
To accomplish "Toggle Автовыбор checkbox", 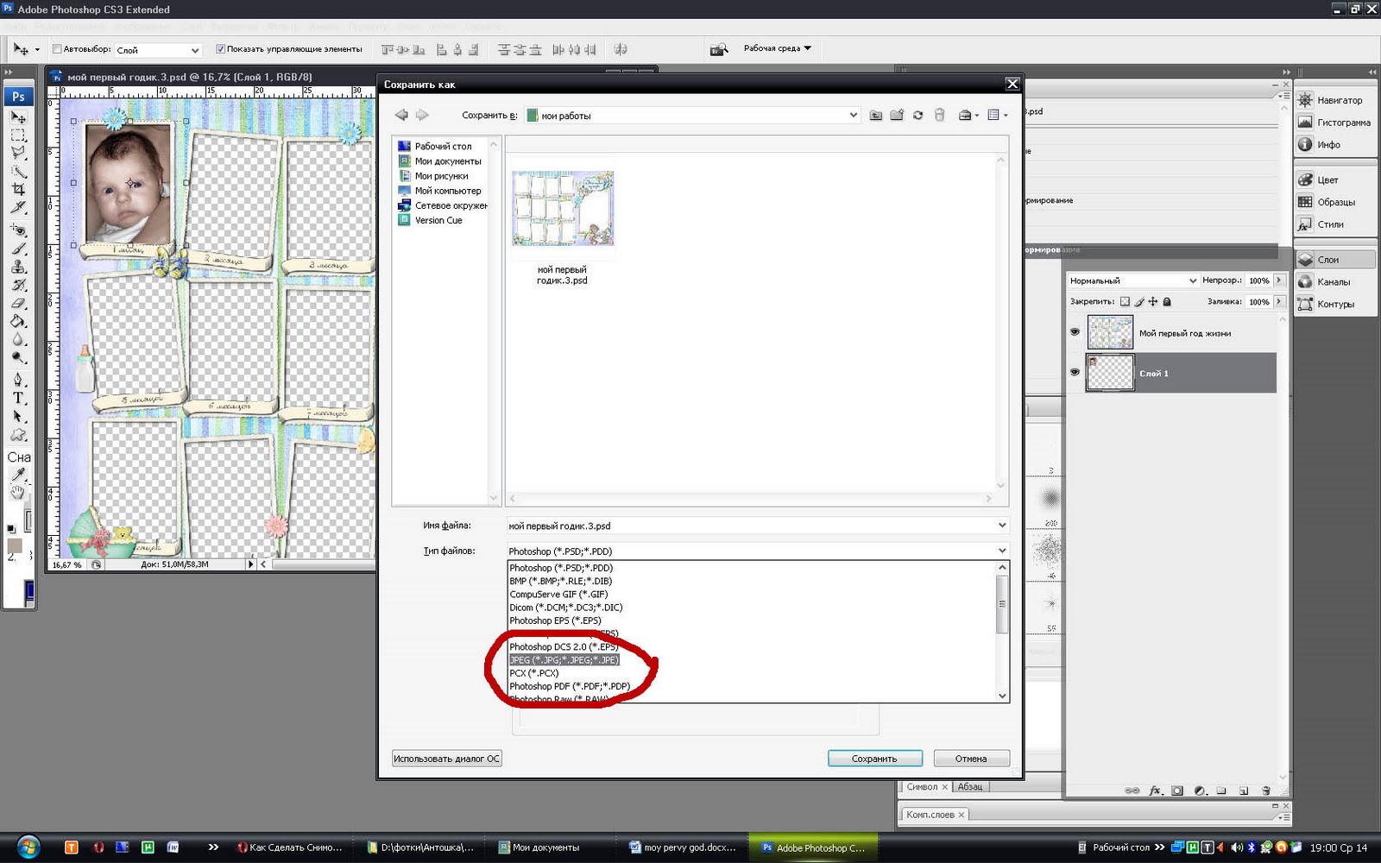I will (57, 49).
